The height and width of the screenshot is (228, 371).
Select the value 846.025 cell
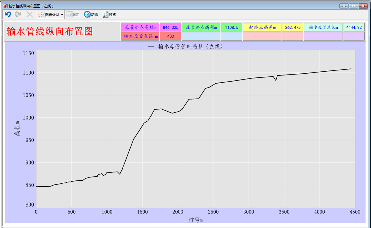pos(171,27)
